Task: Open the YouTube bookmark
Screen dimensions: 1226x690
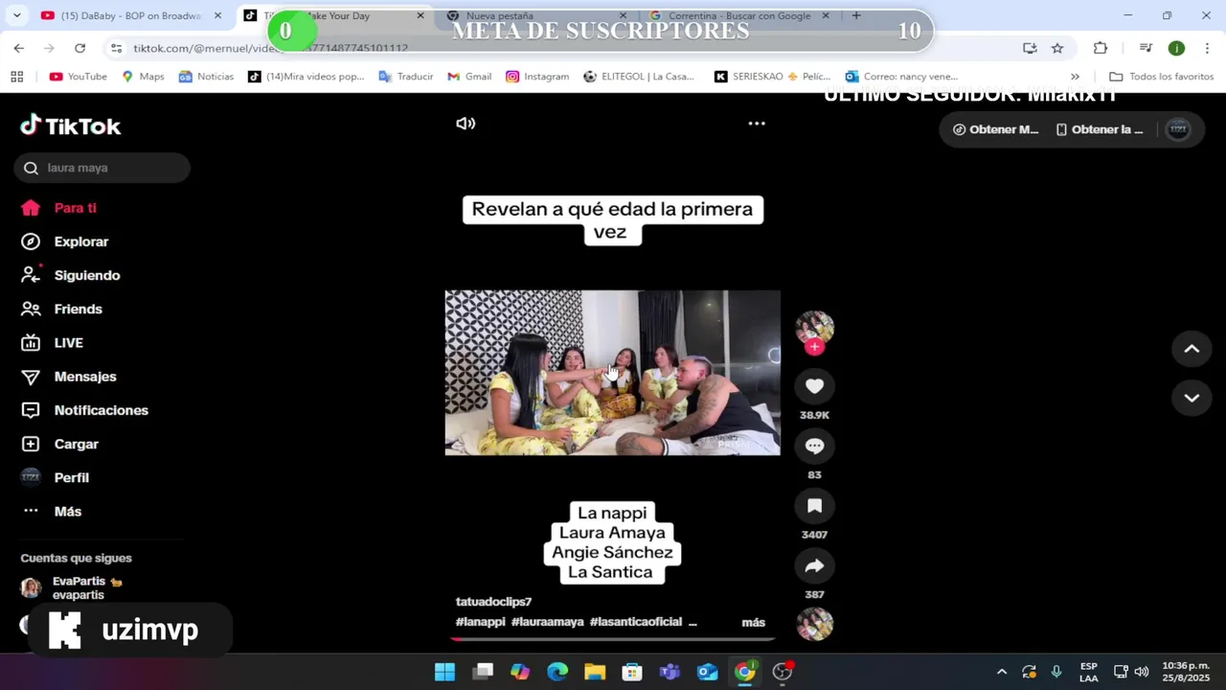Action: tap(78, 77)
